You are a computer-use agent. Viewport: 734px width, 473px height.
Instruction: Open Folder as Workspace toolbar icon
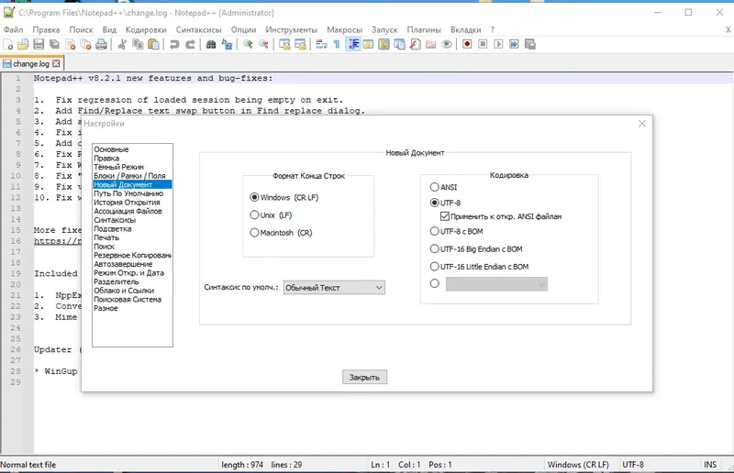[x=430, y=44]
